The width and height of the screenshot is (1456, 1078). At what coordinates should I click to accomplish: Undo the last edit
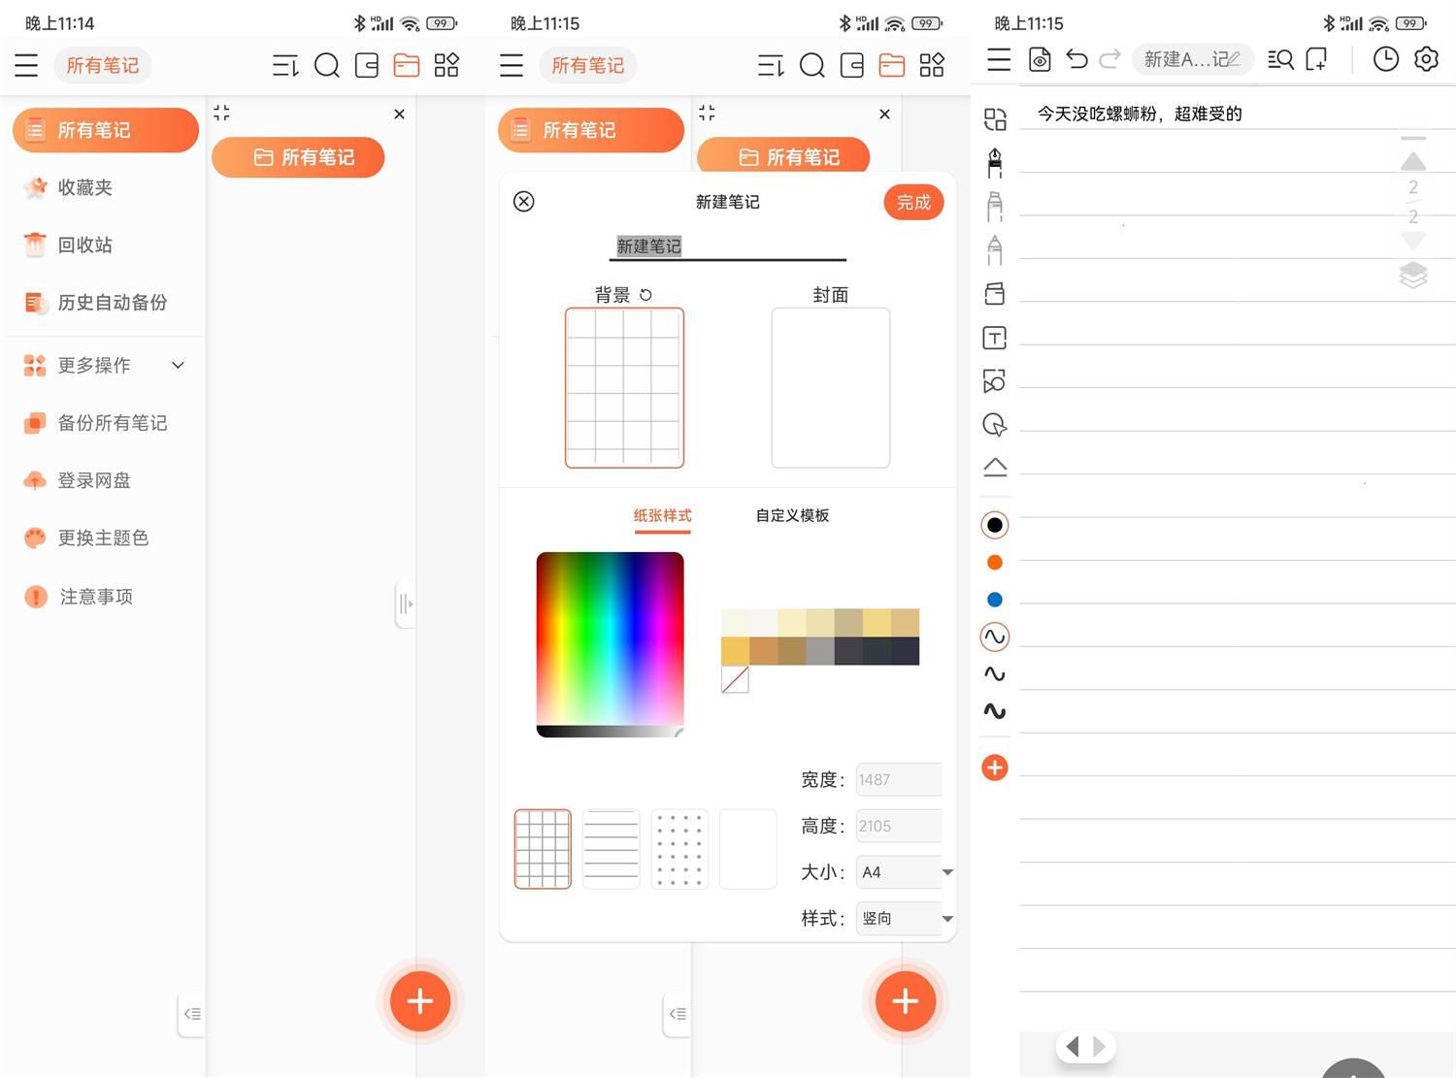[x=1075, y=59]
